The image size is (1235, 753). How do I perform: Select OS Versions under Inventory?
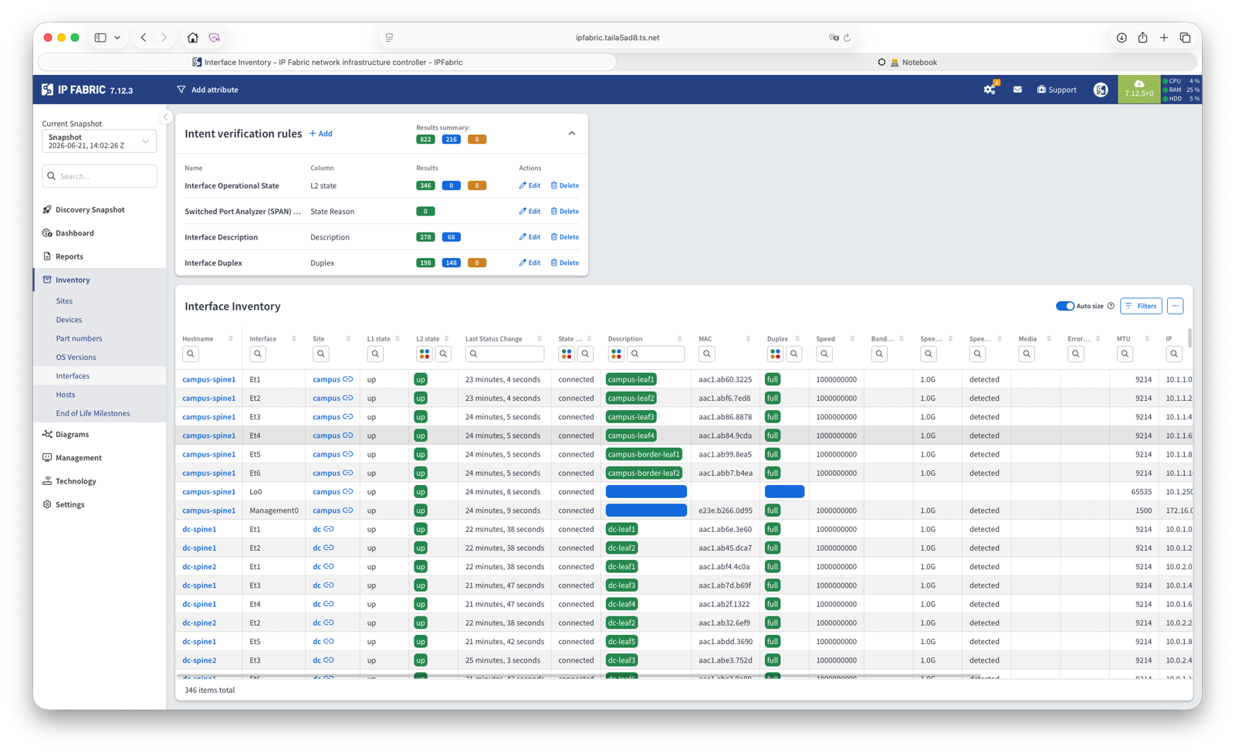(x=76, y=357)
